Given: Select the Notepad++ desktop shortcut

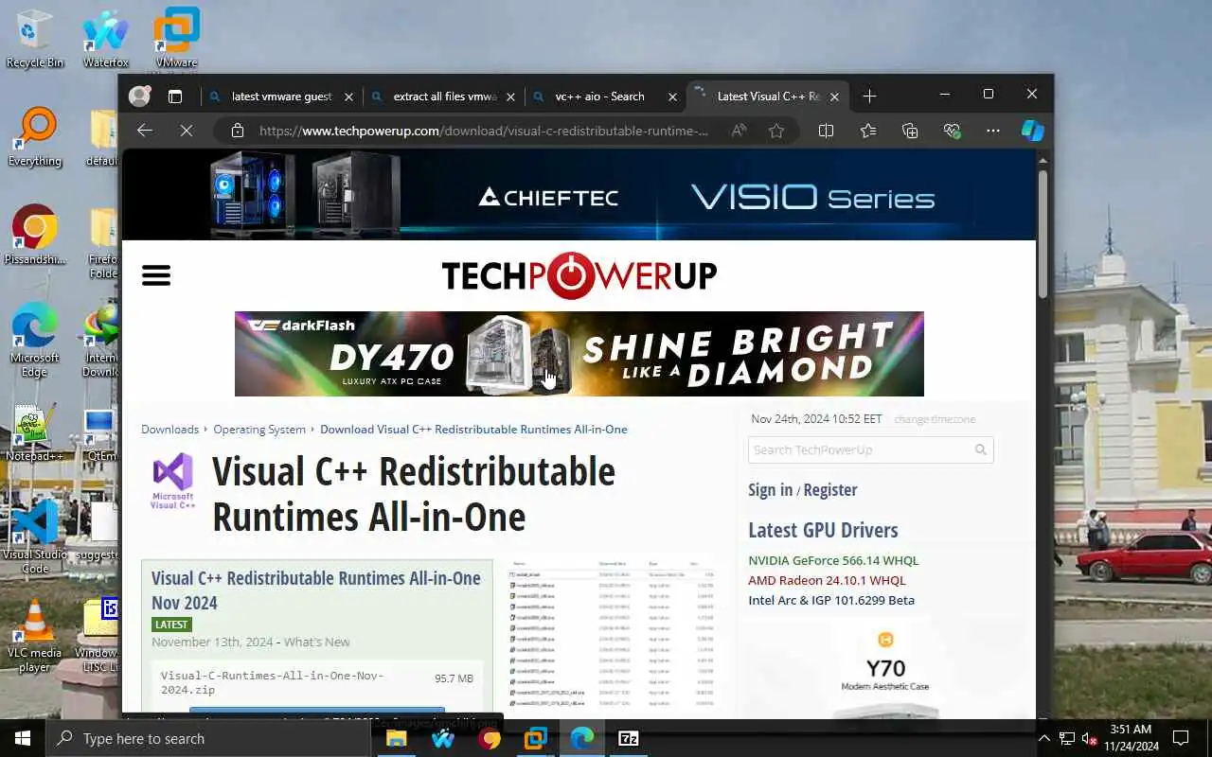Looking at the screenshot, I should pyautogui.click(x=34, y=432).
